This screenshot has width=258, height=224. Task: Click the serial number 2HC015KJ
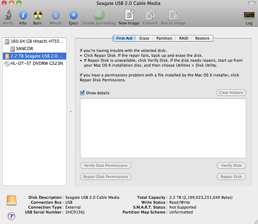[75, 212]
